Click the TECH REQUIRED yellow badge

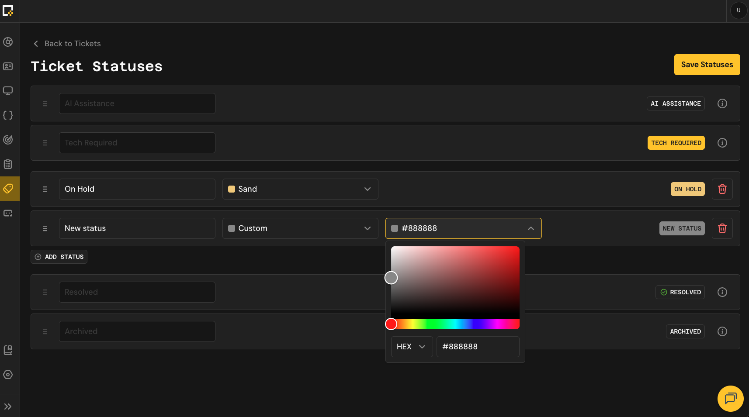(x=676, y=143)
